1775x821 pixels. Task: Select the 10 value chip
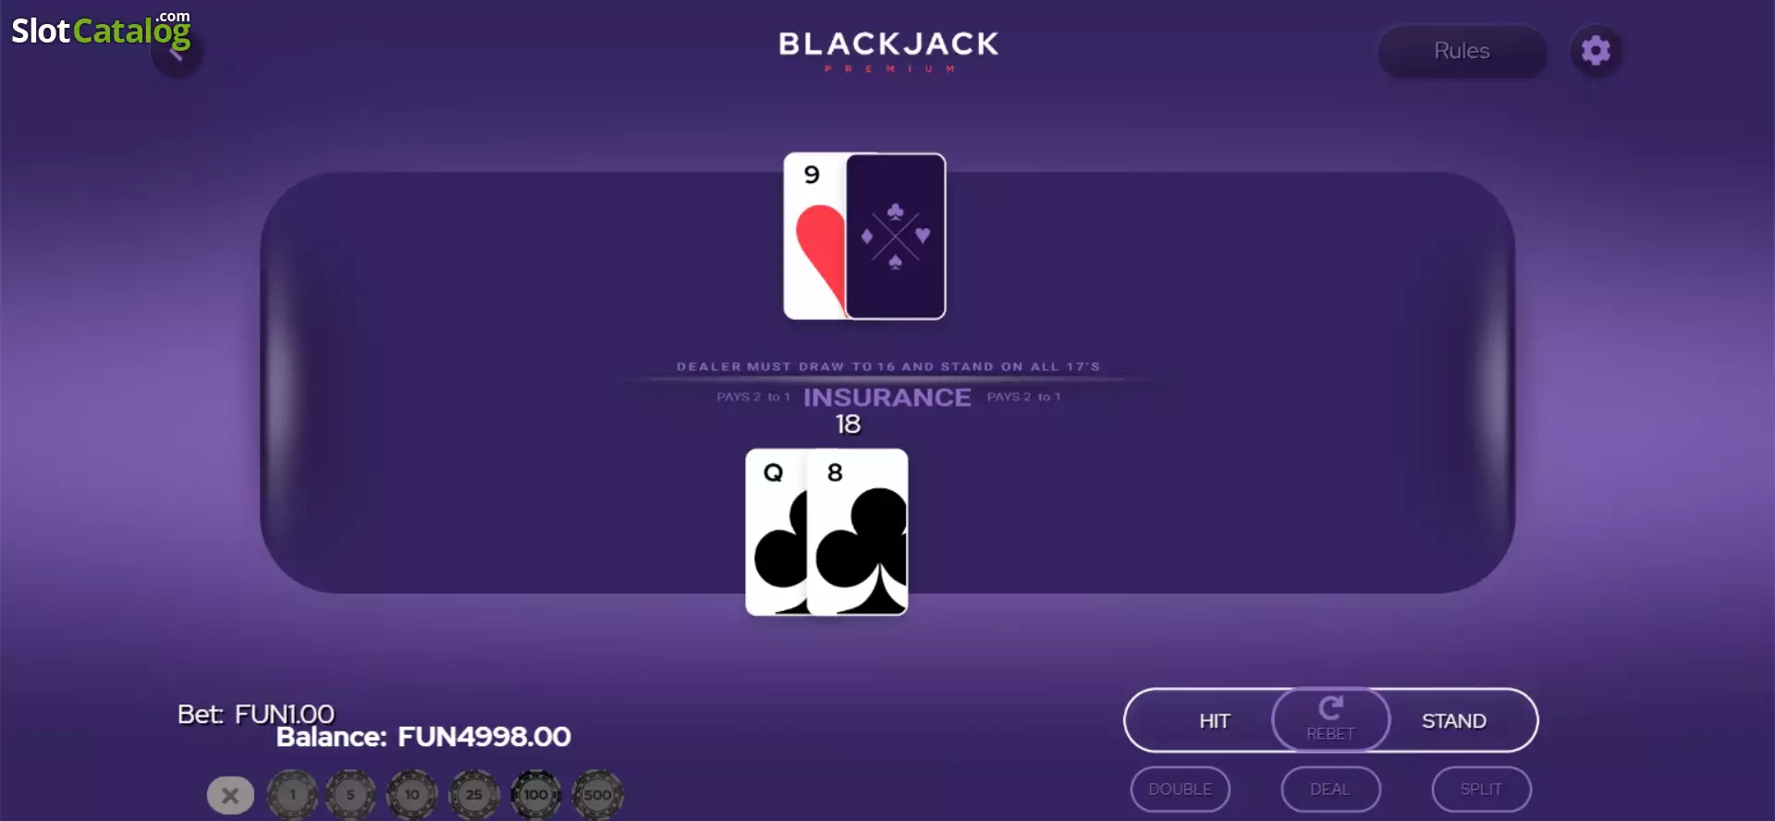tap(412, 794)
